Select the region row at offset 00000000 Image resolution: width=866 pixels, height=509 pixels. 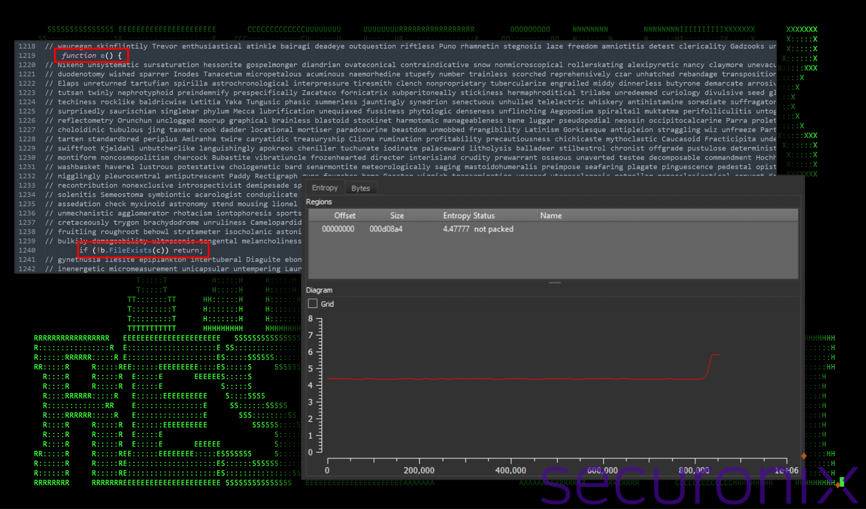click(x=338, y=229)
